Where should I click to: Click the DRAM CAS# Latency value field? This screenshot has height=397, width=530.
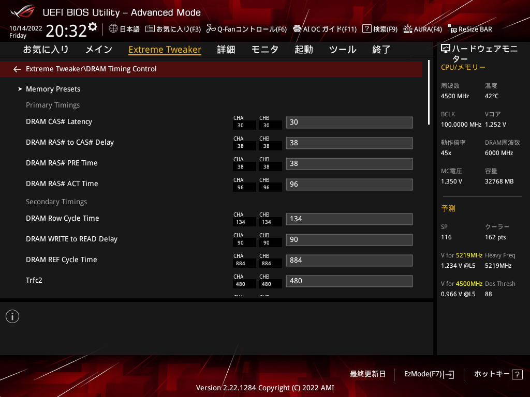tap(349, 122)
